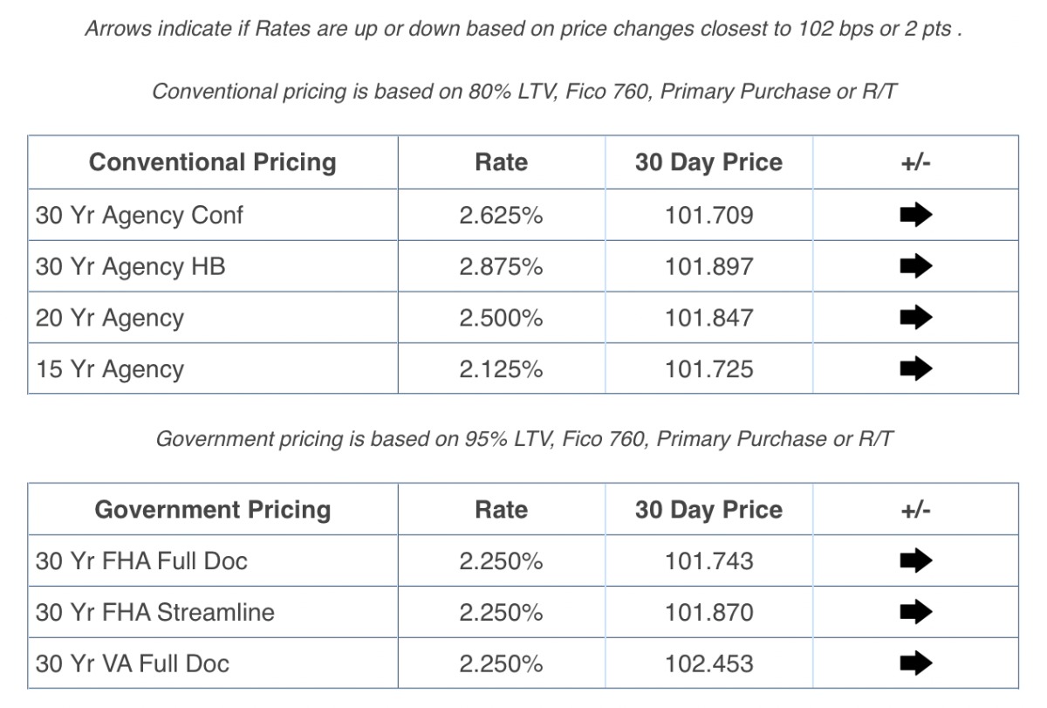Click the arrow icon for 30 Yr Agency Conf
The width and height of the screenshot is (1047, 708).
coord(915,215)
